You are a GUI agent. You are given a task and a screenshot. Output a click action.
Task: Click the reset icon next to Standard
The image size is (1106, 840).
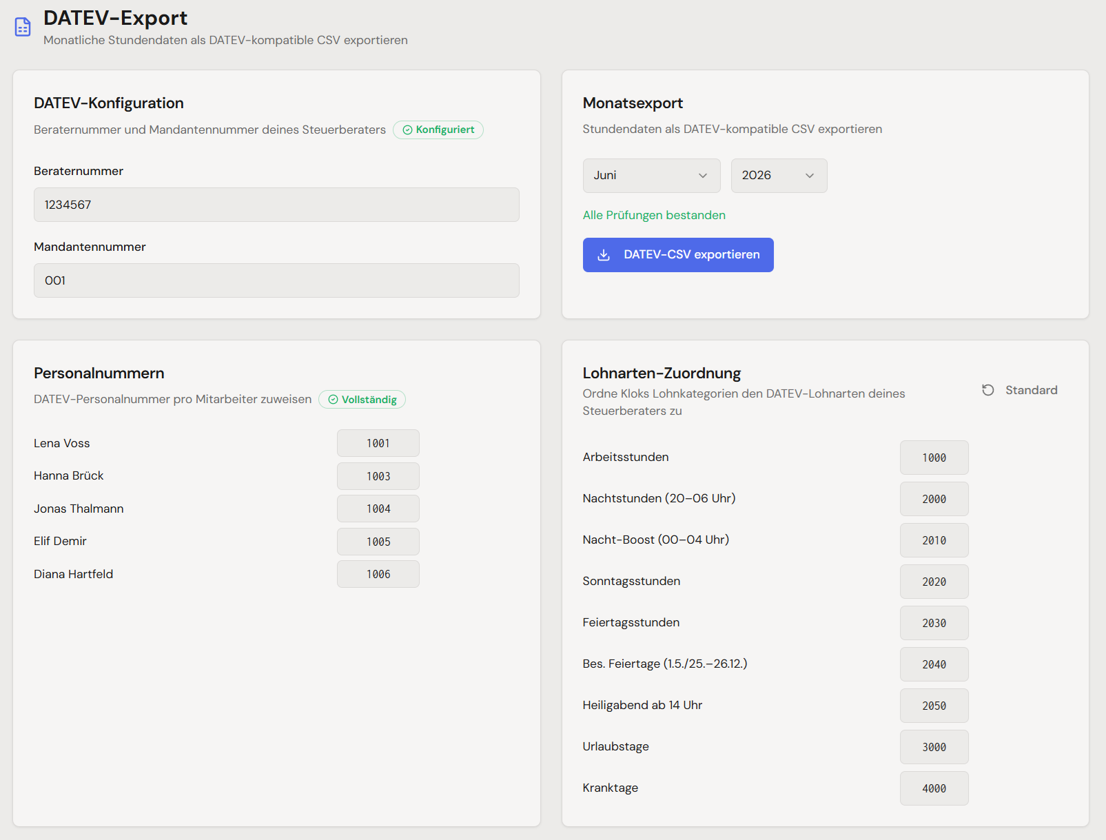coord(988,389)
